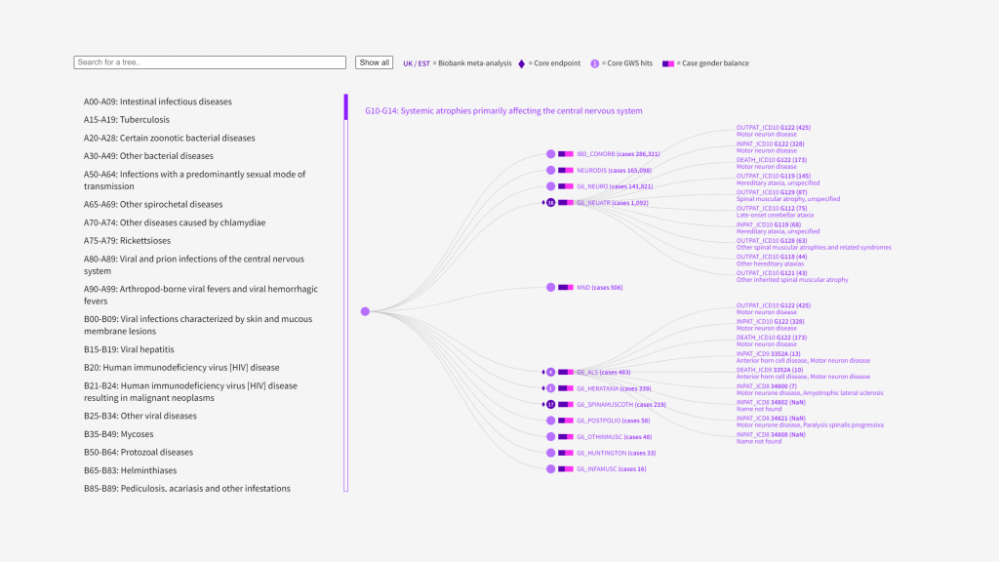Open the G6_INFAMUSC endpoint link
The width and height of the screenshot is (999, 562).
click(x=597, y=469)
